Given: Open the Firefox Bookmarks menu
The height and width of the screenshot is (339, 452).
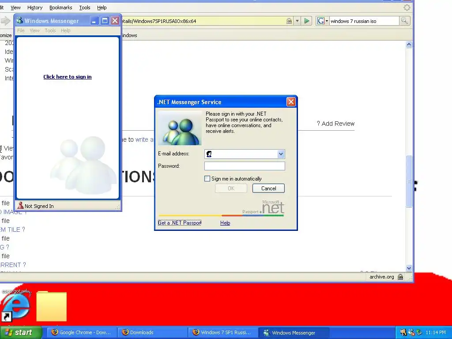Looking at the screenshot, I should pos(60,8).
